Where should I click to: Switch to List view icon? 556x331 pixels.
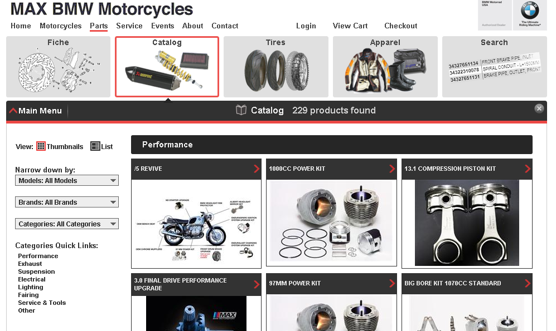[x=95, y=146]
